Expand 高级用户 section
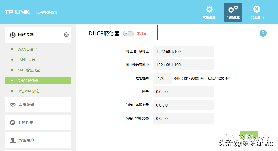 [38, 140]
